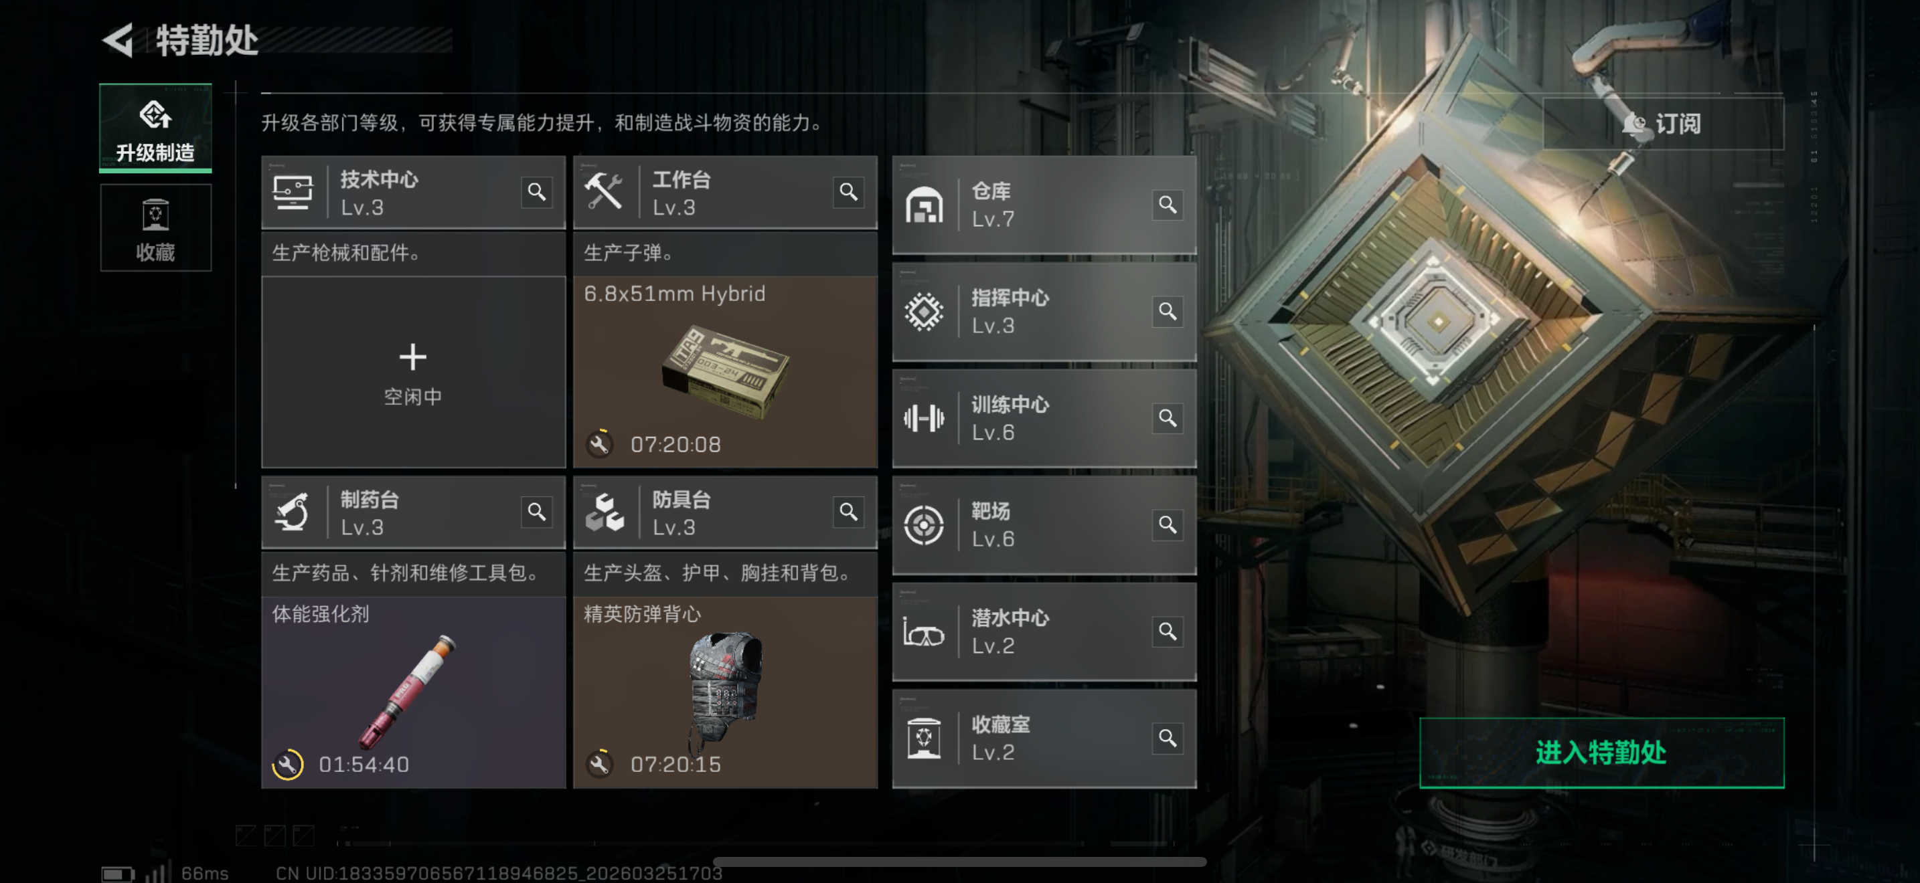This screenshot has width=1920, height=883.
Task: Click the 体能强化剂 circular progress timer icon
Action: (x=288, y=765)
